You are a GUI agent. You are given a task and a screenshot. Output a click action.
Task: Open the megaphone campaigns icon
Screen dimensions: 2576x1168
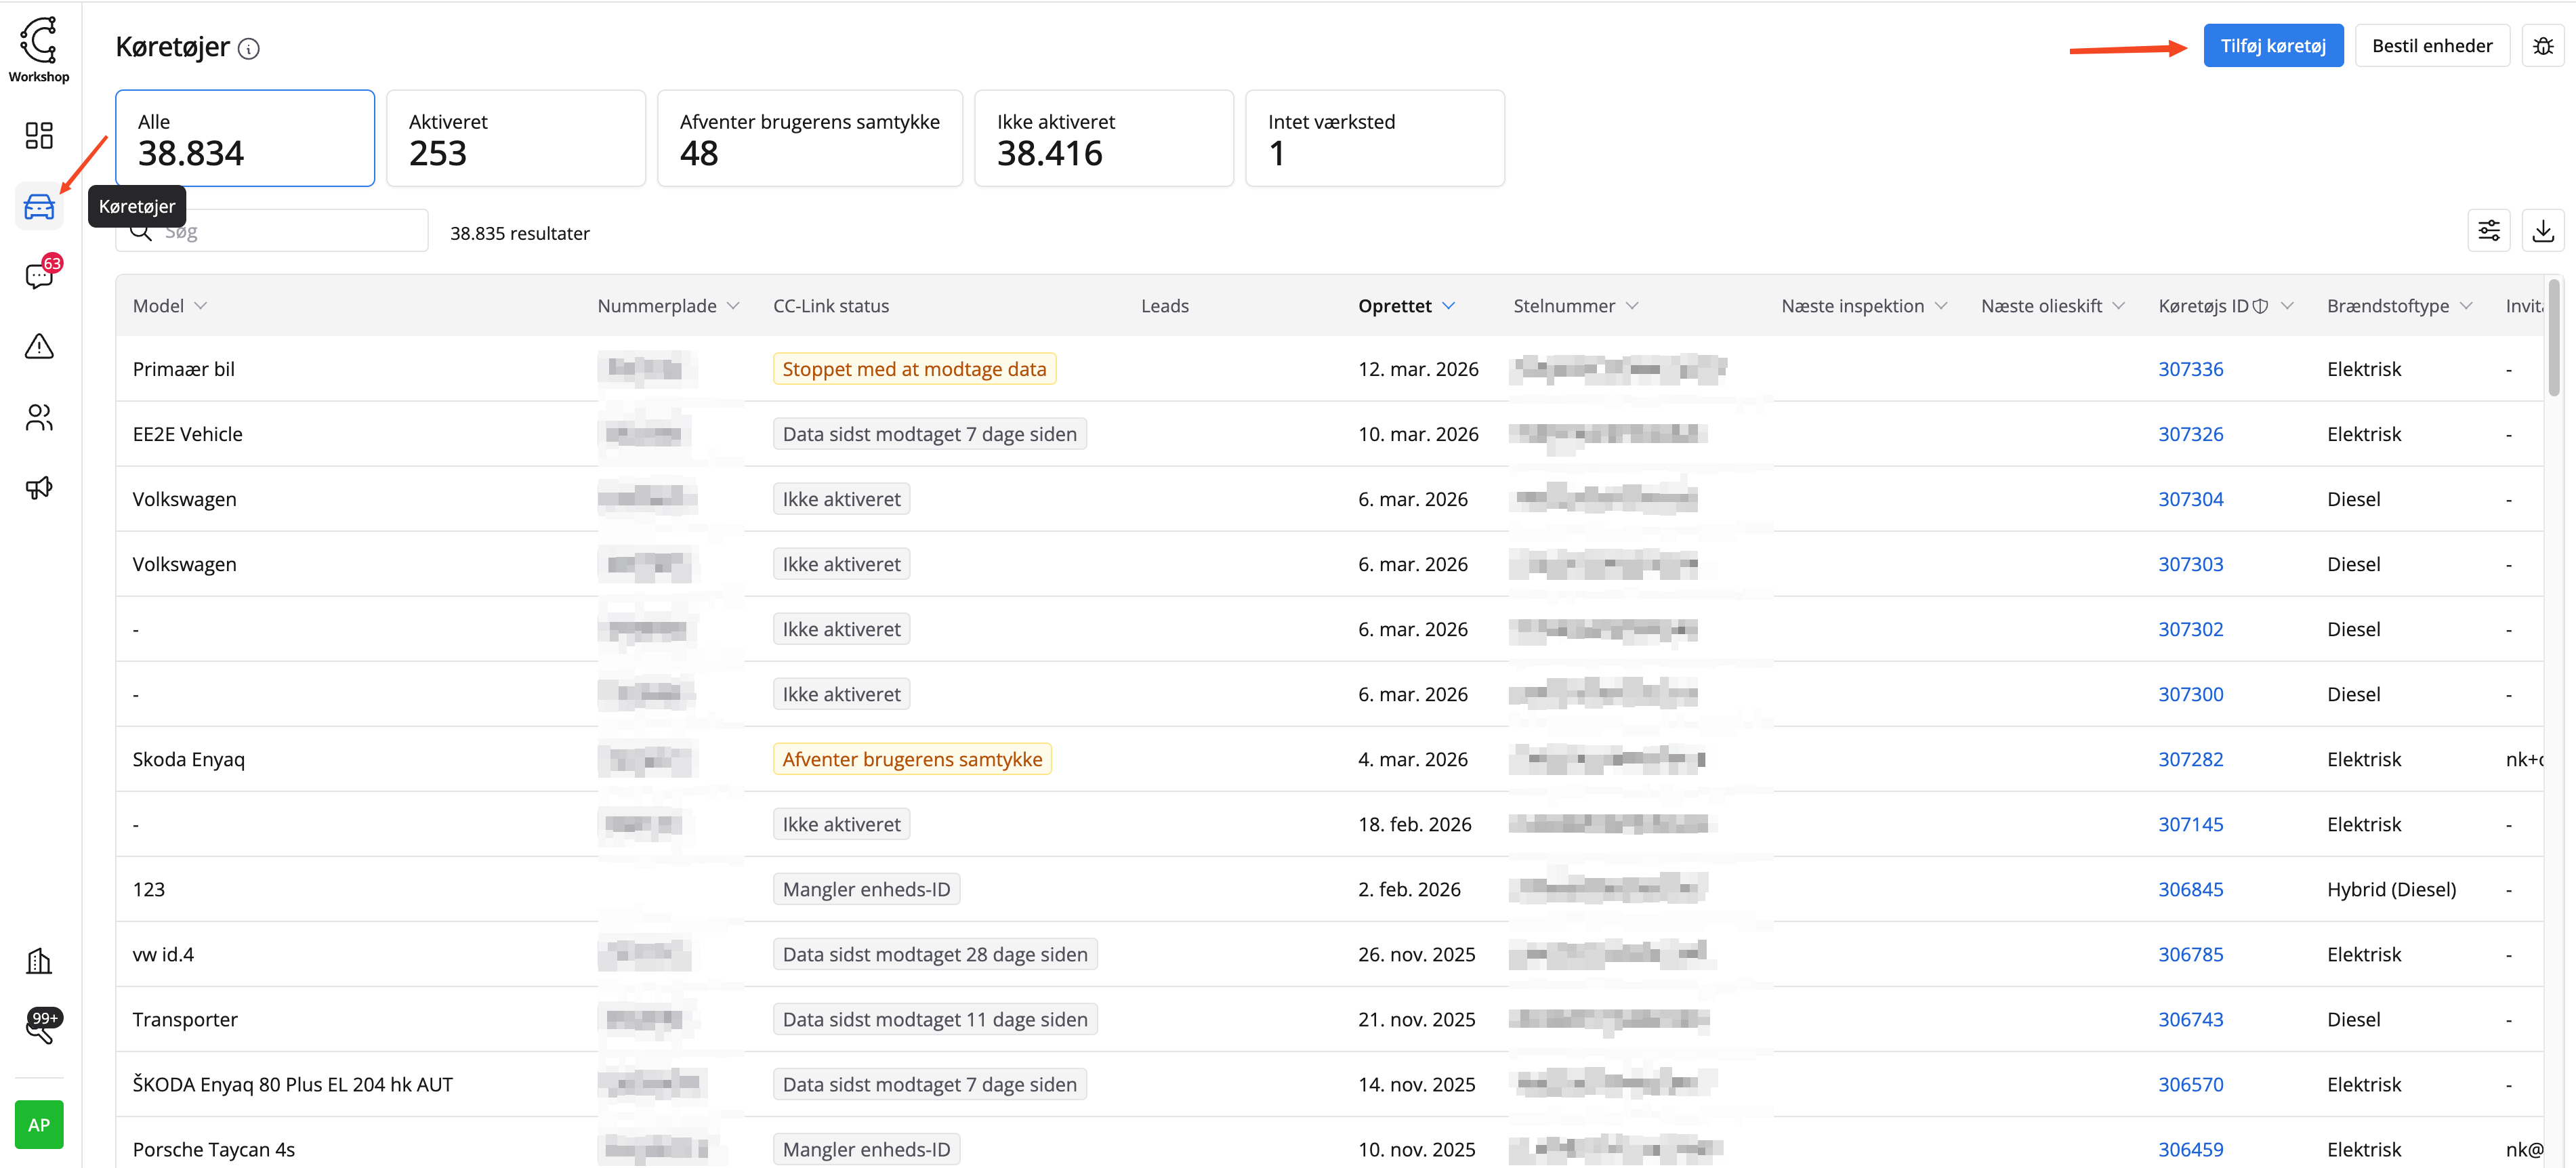pyautogui.click(x=39, y=487)
